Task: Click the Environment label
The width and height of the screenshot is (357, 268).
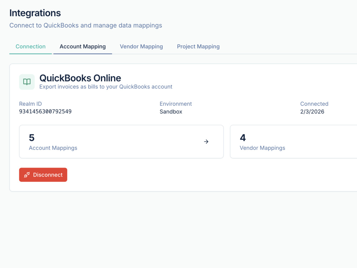Action: pos(176,104)
